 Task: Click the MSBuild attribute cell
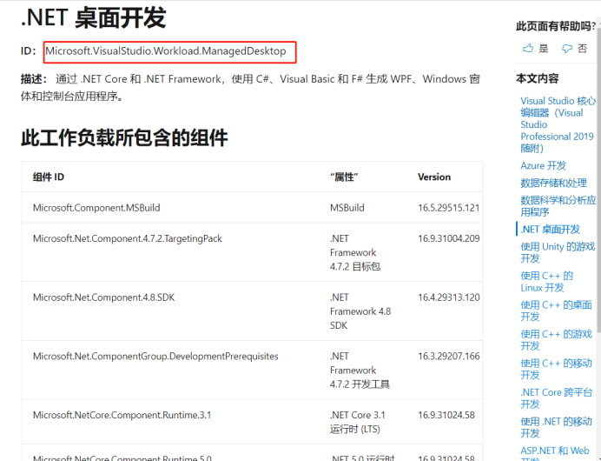tap(347, 208)
